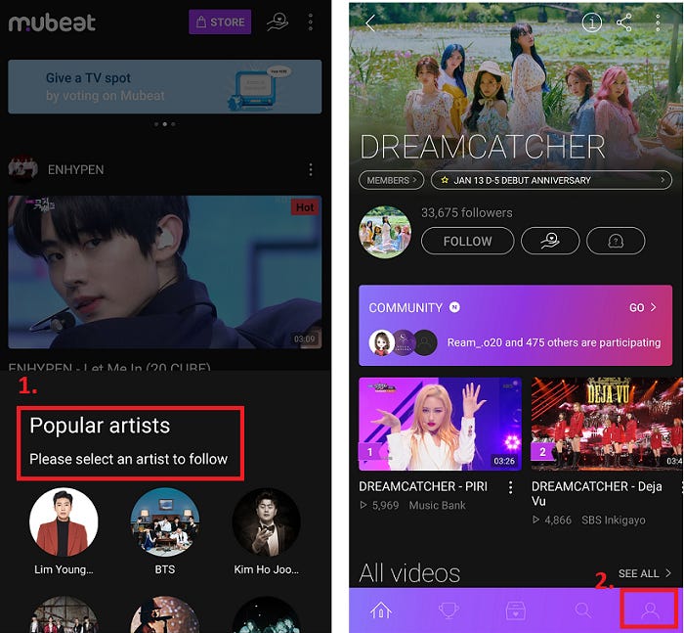Screen dimensions: 684x633
Task: Click the 'Music Bank' source label
Action: click(437, 506)
